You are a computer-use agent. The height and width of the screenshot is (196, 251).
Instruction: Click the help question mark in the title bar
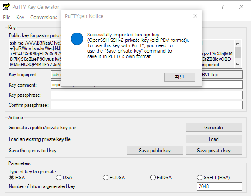coord(223,7)
